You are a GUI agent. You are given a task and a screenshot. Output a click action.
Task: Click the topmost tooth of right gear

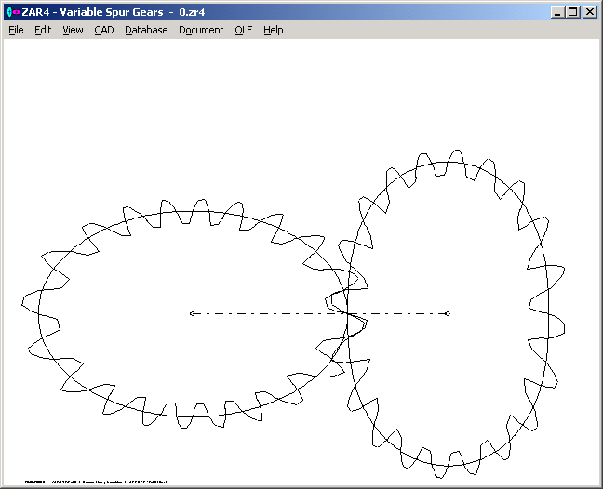tap(453, 156)
